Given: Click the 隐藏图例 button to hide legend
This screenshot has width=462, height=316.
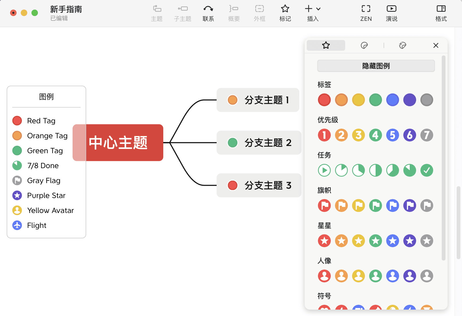Looking at the screenshot, I should 376,66.
